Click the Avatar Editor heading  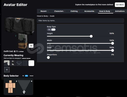tap(16, 5)
